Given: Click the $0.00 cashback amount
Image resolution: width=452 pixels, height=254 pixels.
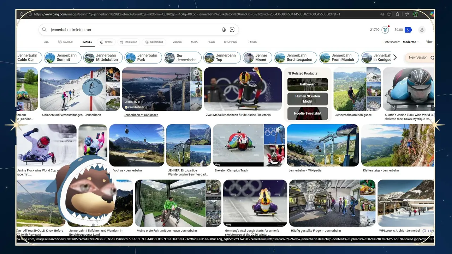Looking at the screenshot, I should click(399, 30).
